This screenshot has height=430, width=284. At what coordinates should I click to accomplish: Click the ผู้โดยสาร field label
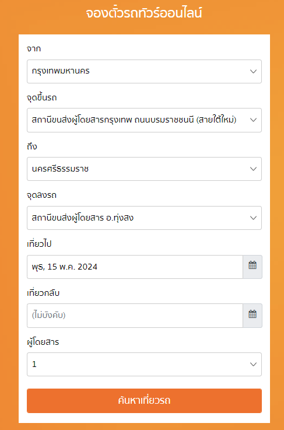[43, 342]
